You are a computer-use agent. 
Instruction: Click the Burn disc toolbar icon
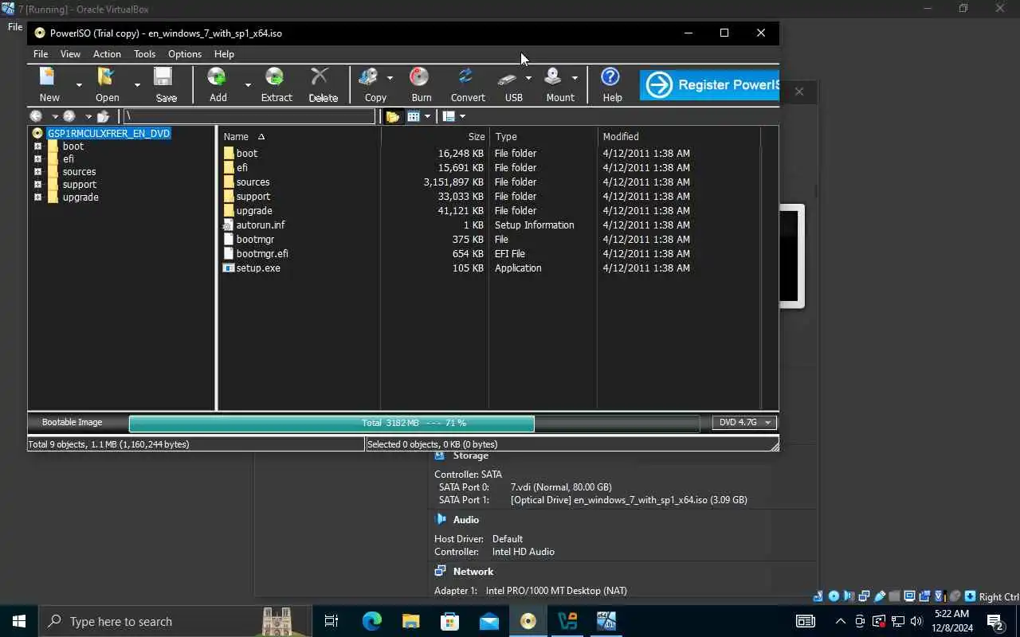[419, 77]
